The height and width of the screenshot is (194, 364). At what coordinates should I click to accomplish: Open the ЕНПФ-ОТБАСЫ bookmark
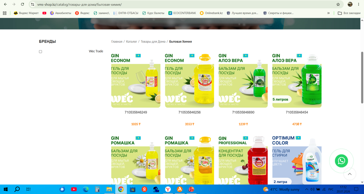tap(126, 13)
